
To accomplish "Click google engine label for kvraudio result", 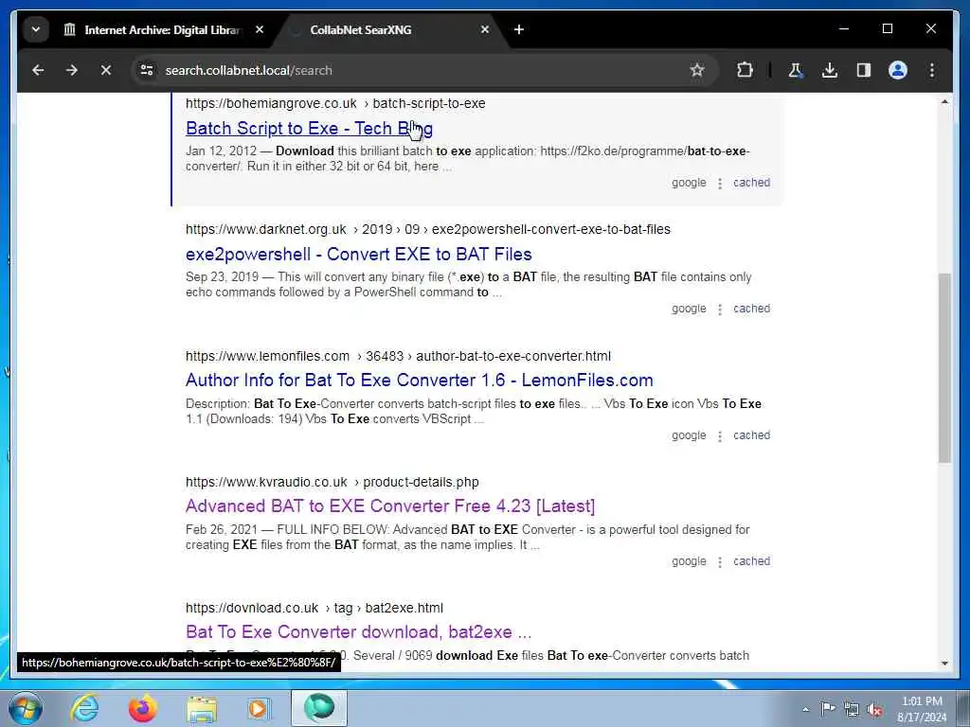I will pos(690,562).
